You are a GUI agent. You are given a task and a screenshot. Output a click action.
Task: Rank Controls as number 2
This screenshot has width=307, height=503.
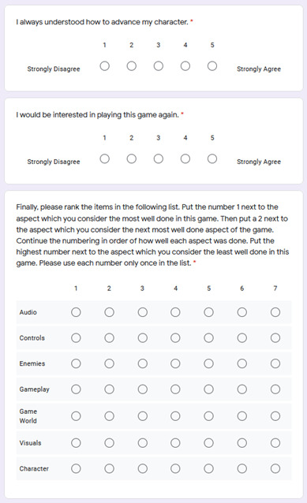(x=109, y=337)
